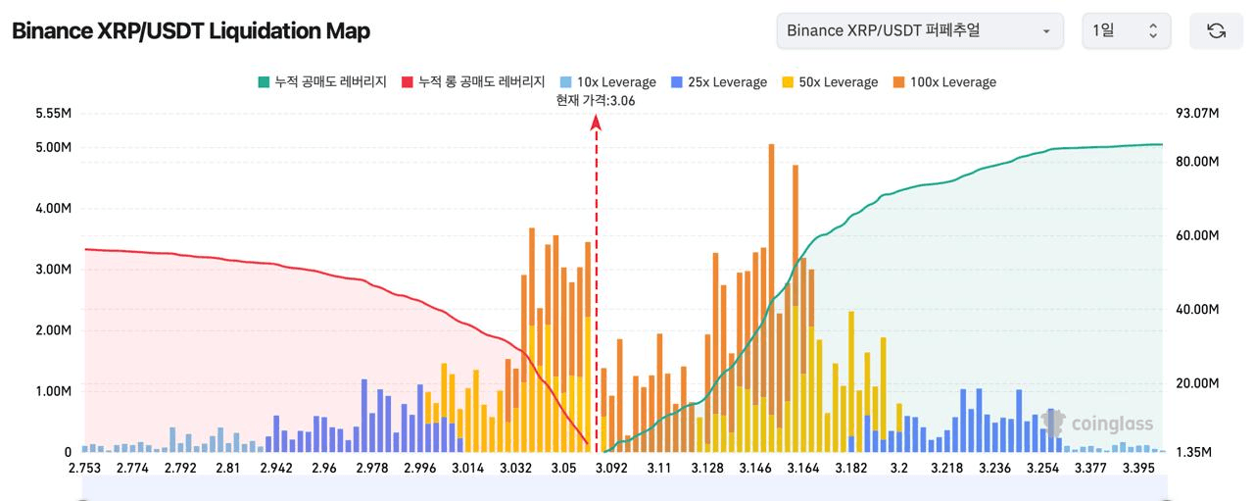This screenshot has height=501, width=1254.
Task: Click the 2.792 price axis label
Action: tap(179, 468)
